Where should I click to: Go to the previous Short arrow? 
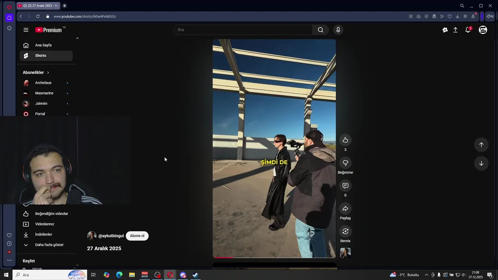click(481, 145)
